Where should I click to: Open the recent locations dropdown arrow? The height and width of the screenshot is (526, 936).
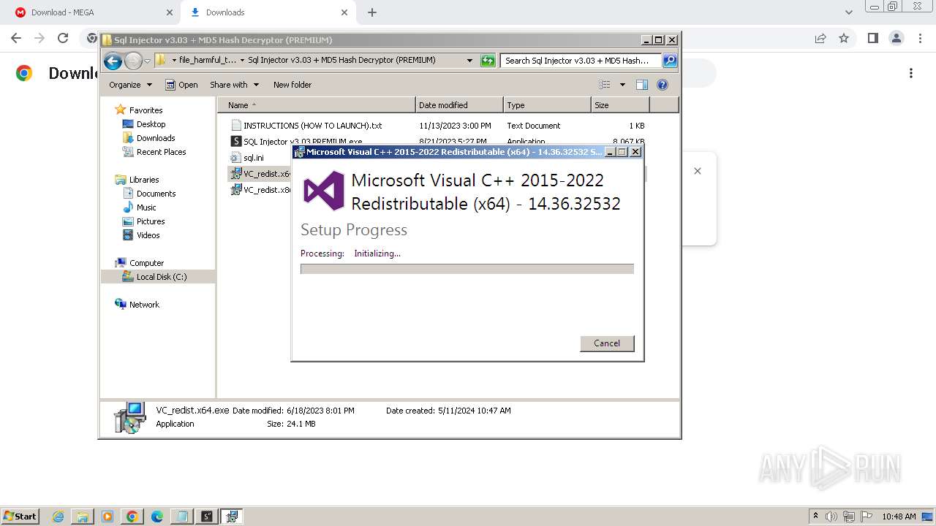[147, 61]
